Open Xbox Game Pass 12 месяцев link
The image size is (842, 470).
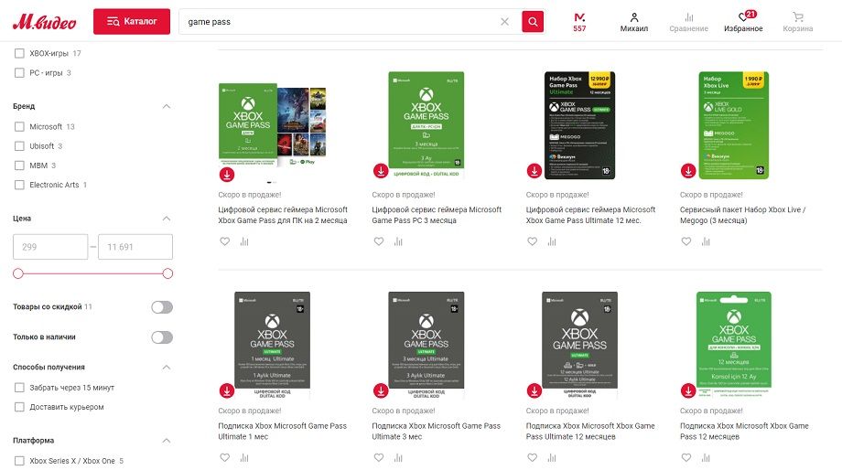(744, 432)
